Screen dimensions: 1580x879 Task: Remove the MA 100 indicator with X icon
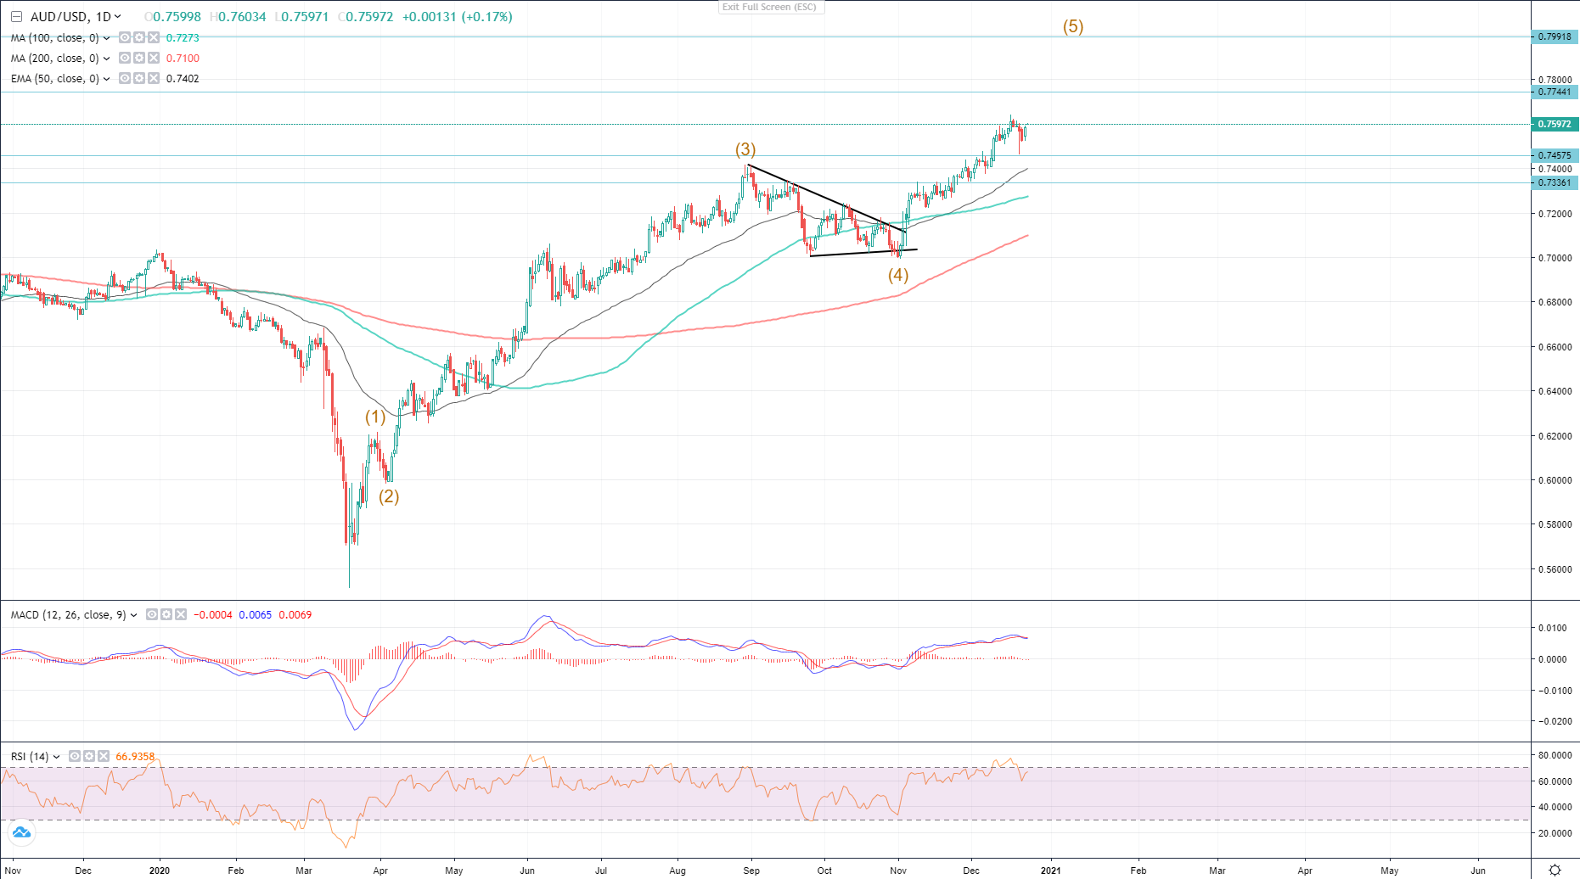pyautogui.click(x=154, y=37)
